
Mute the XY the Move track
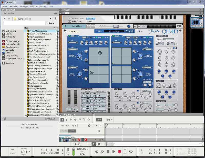(73, 140)
